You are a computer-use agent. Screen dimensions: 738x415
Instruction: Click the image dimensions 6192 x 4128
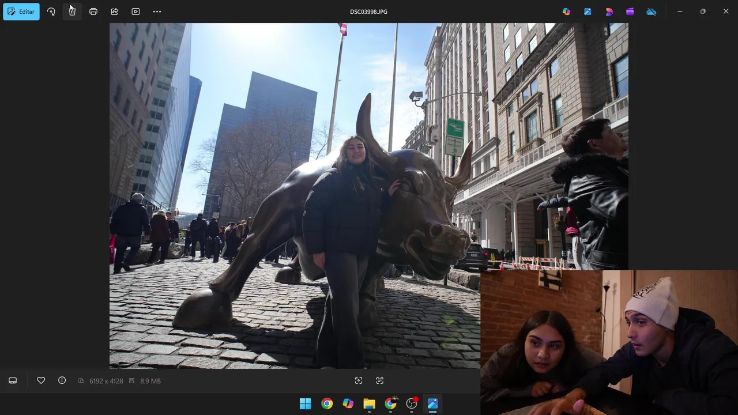[x=106, y=381]
